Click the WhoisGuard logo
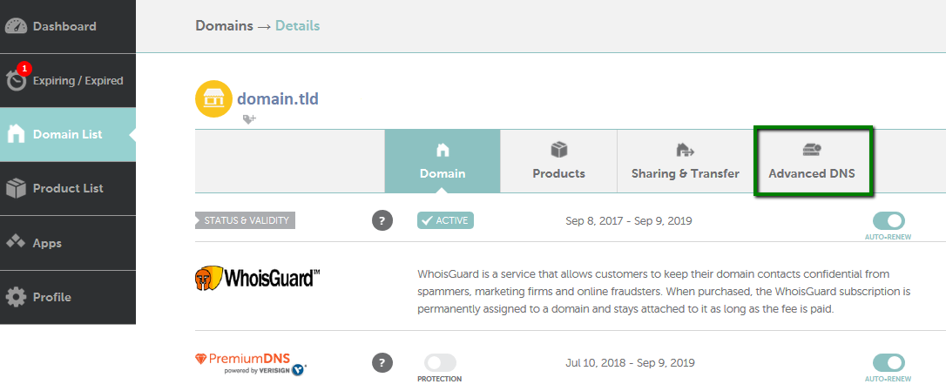Image resolution: width=946 pixels, height=391 pixels. tap(258, 278)
